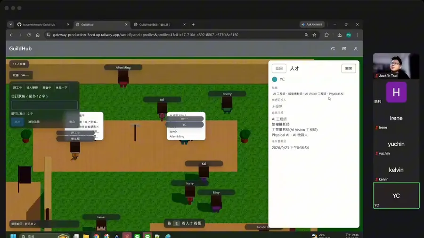Close the travelwithwork-GuildHub tab
The height and width of the screenshot is (238, 424).
pos(68,24)
